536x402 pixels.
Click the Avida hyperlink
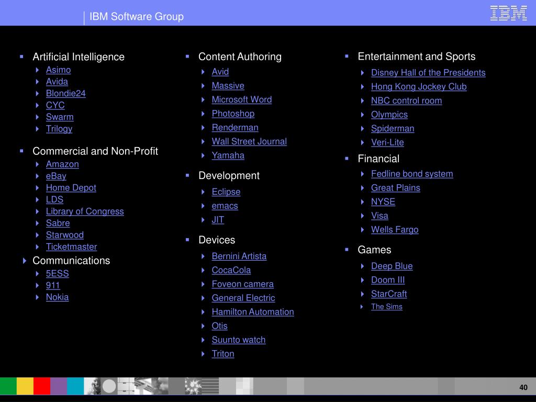pyautogui.click(x=57, y=82)
